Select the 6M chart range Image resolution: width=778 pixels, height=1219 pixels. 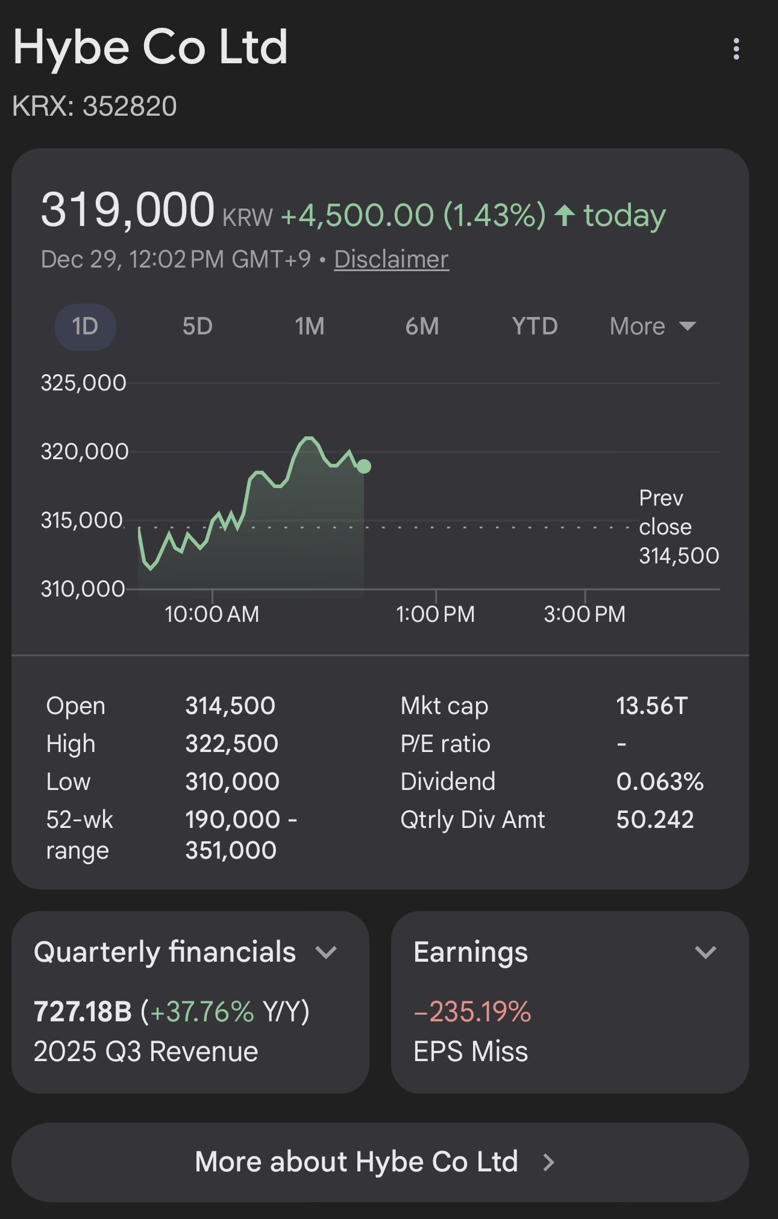point(422,327)
